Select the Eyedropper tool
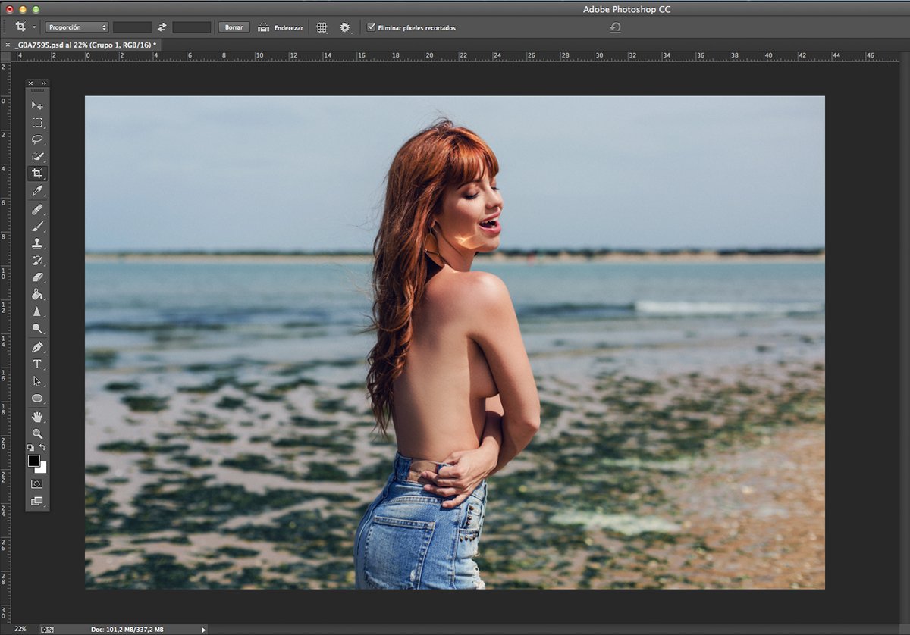This screenshot has height=635, width=910. (37, 191)
